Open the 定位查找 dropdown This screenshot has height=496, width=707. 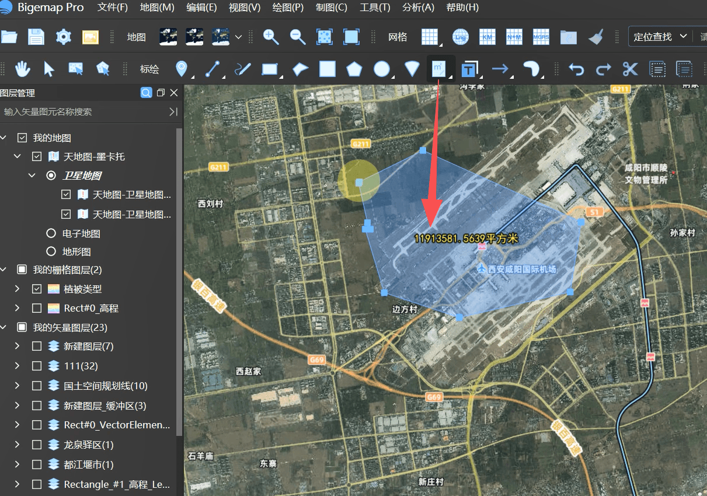coord(660,37)
